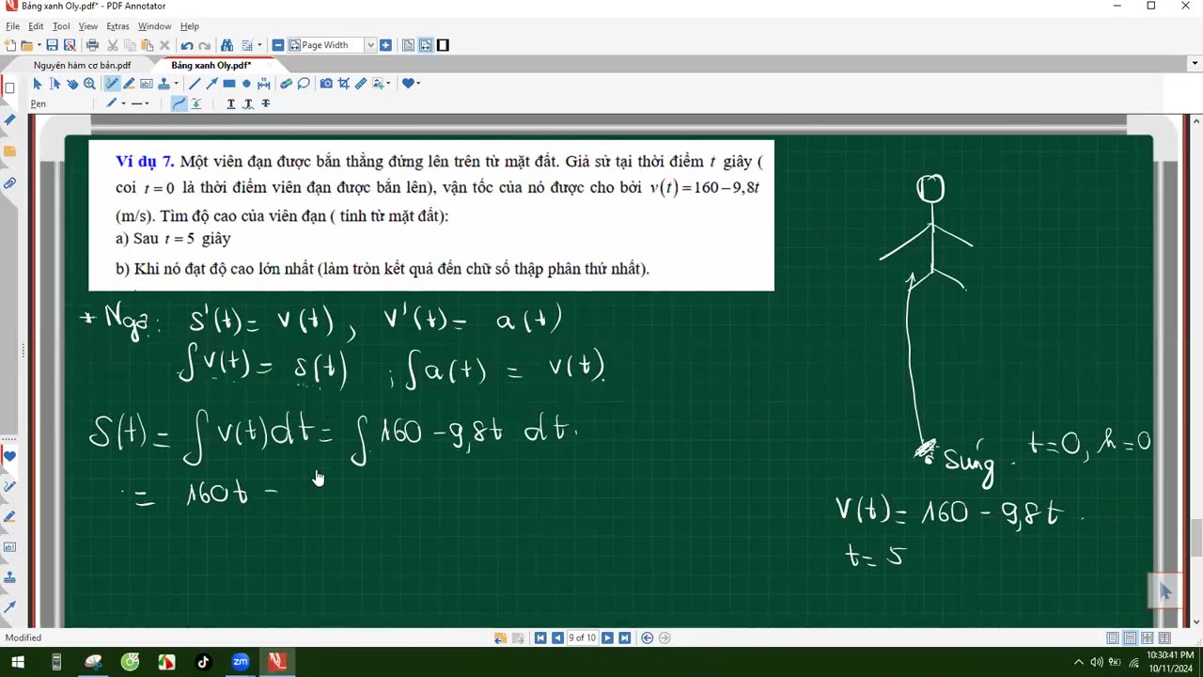Open TikTok from the taskbar
The height and width of the screenshot is (677, 1203).
coord(204,662)
